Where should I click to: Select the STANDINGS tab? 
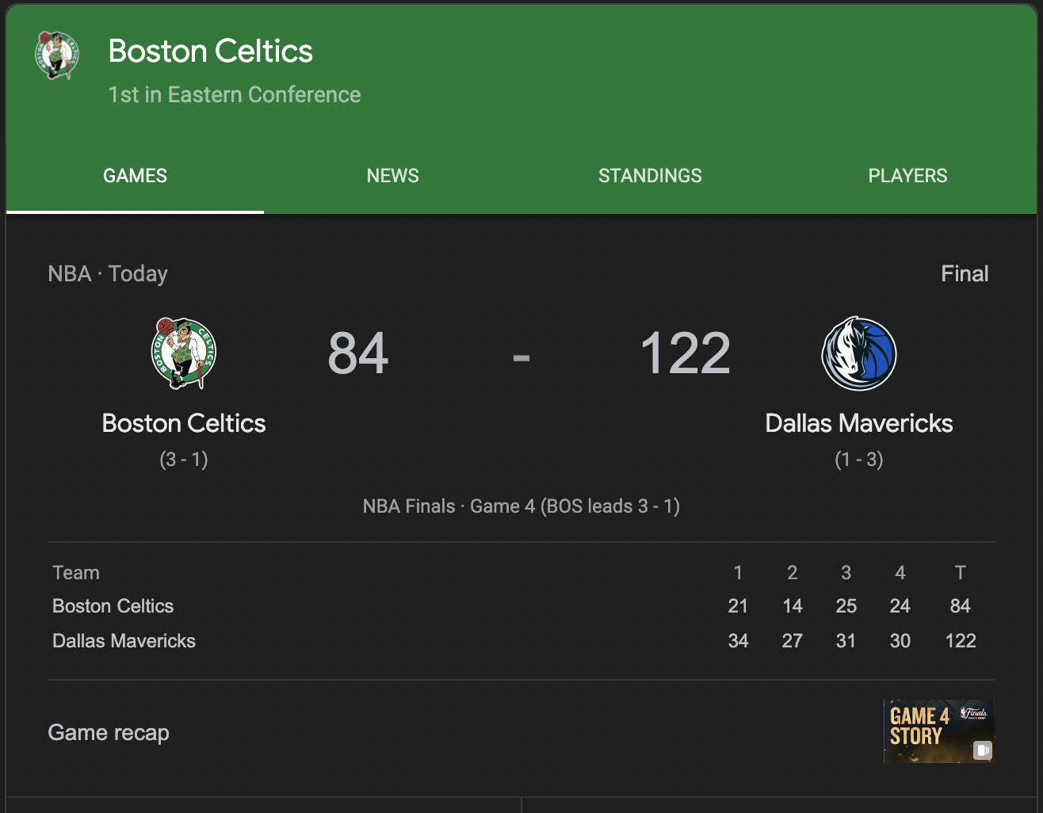tap(650, 176)
